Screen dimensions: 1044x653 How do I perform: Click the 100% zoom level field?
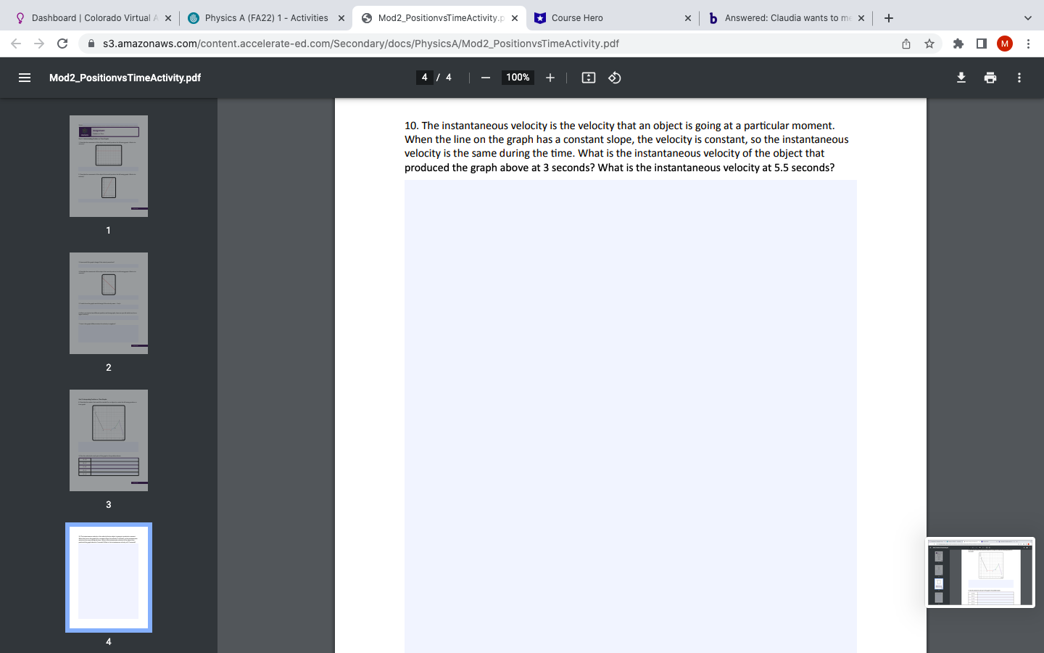click(518, 78)
